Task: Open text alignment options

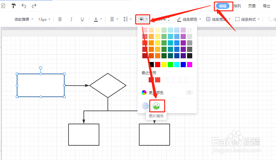Action: click(112, 19)
